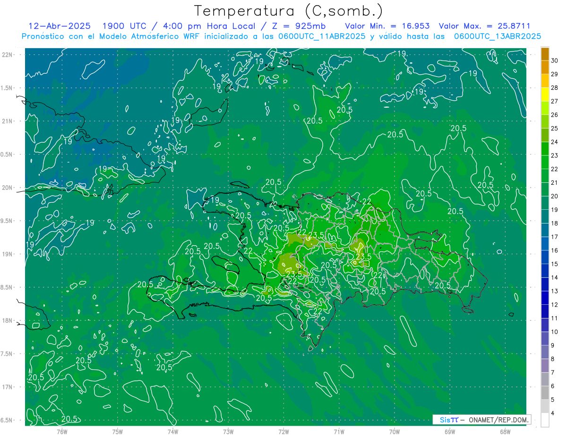
Task: Click the color scale value "24"
Action: pos(555,142)
